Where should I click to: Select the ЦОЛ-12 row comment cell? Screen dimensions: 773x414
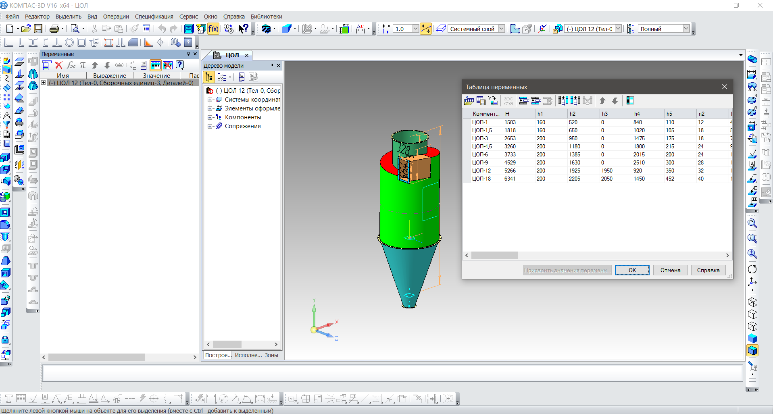486,171
